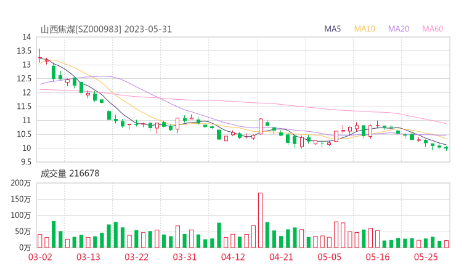This screenshot has height=271, width=456.
Task: Click the 150万 volume axis label
Action: point(21,199)
